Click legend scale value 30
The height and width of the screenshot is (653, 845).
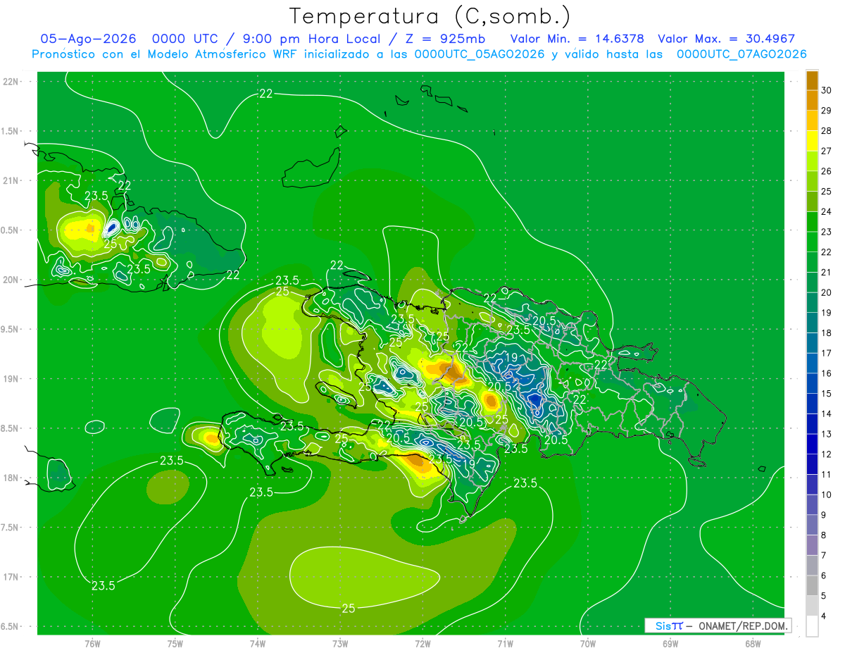coord(827,90)
